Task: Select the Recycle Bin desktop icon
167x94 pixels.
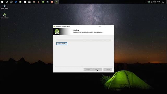Action: click(4, 7)
